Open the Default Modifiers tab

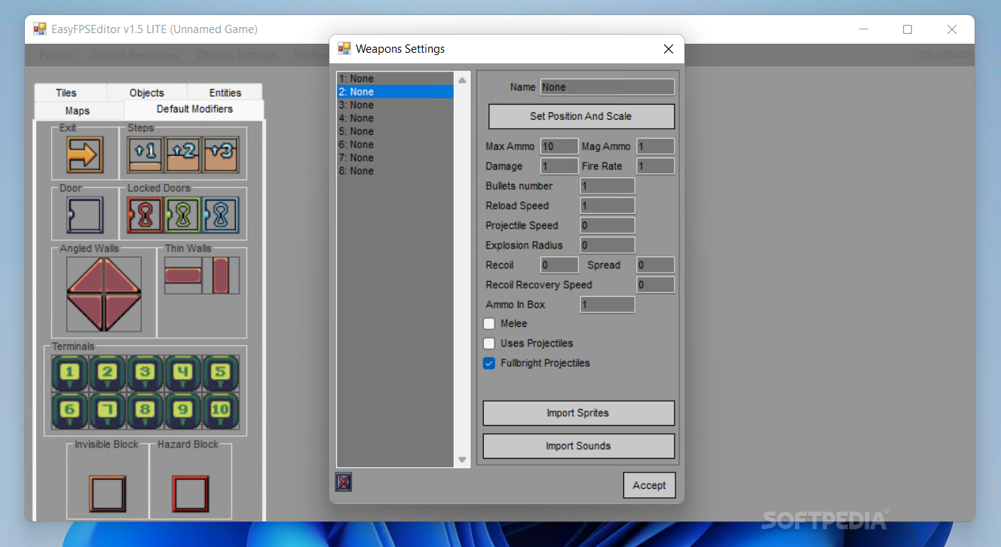[x=194, y=109]
